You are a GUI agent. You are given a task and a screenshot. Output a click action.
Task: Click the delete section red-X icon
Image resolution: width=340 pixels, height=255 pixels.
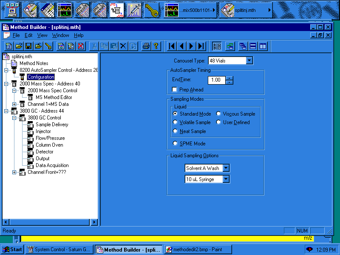click(81, 46)
